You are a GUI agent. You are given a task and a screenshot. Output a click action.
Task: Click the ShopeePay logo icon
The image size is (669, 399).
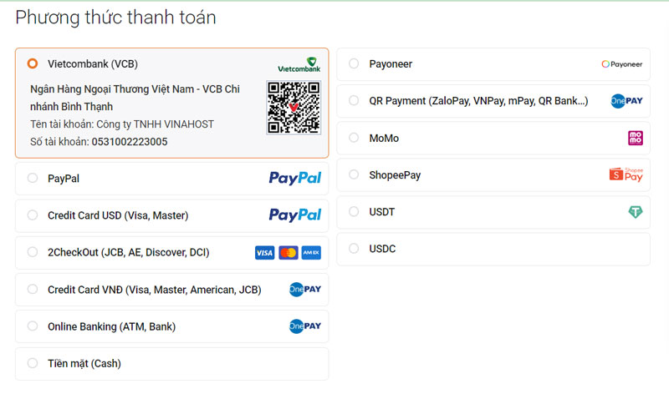[626, 174]
